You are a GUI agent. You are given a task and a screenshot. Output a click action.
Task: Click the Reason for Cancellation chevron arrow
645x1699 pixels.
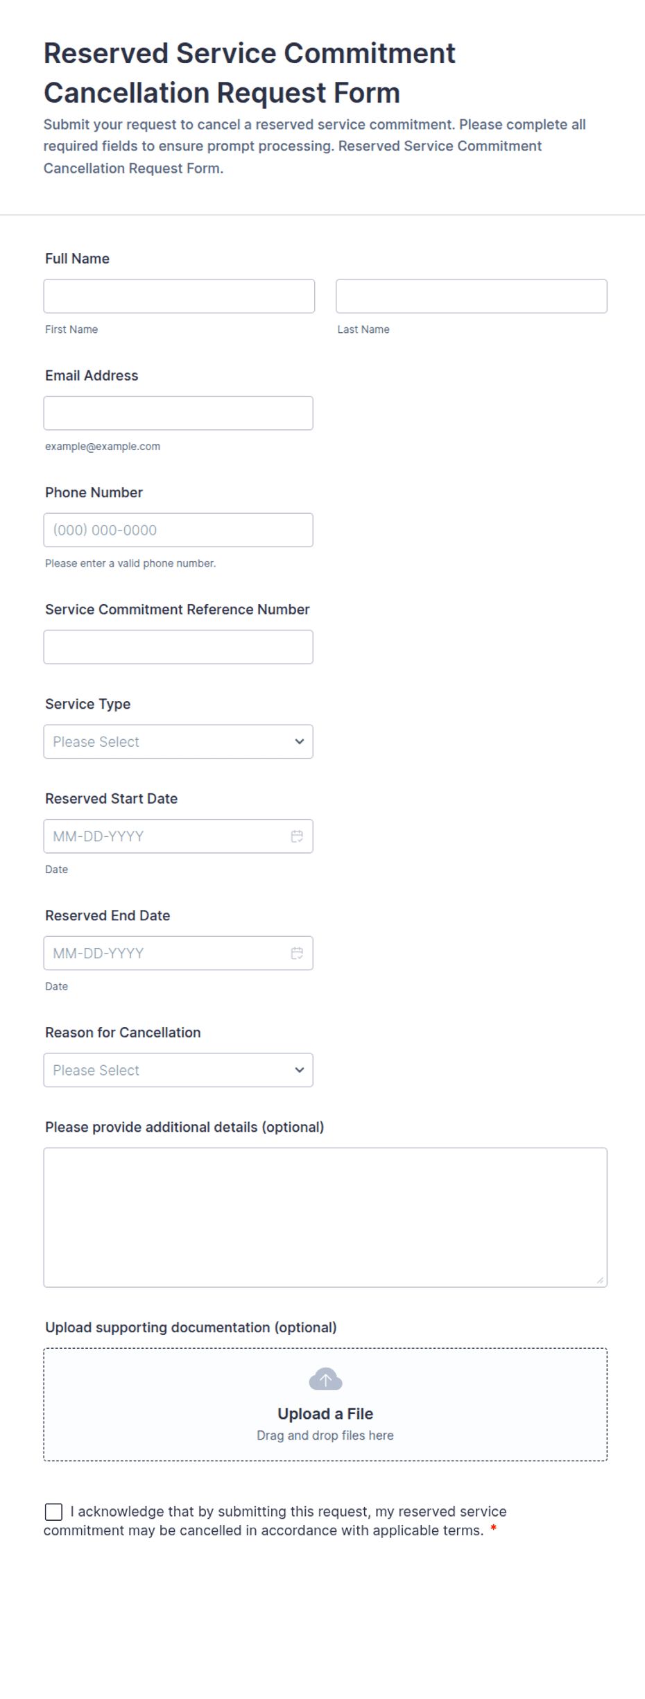[x=300, y=1070]
